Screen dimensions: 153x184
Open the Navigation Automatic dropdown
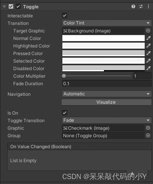(x=107, y=94)
